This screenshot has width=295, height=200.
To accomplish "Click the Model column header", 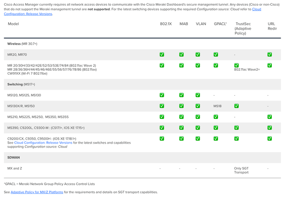I will (x=13, y=24).
